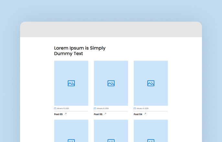The width and height of the screenshot is (222, 142).
Task: Click the image placeholder icon in Post 04 card
Action: pyautogui.click(x=151, y=83)
